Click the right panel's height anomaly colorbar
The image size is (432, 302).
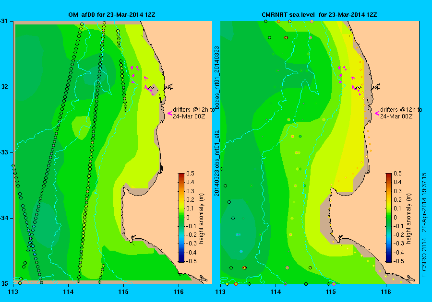click(388, 218)
